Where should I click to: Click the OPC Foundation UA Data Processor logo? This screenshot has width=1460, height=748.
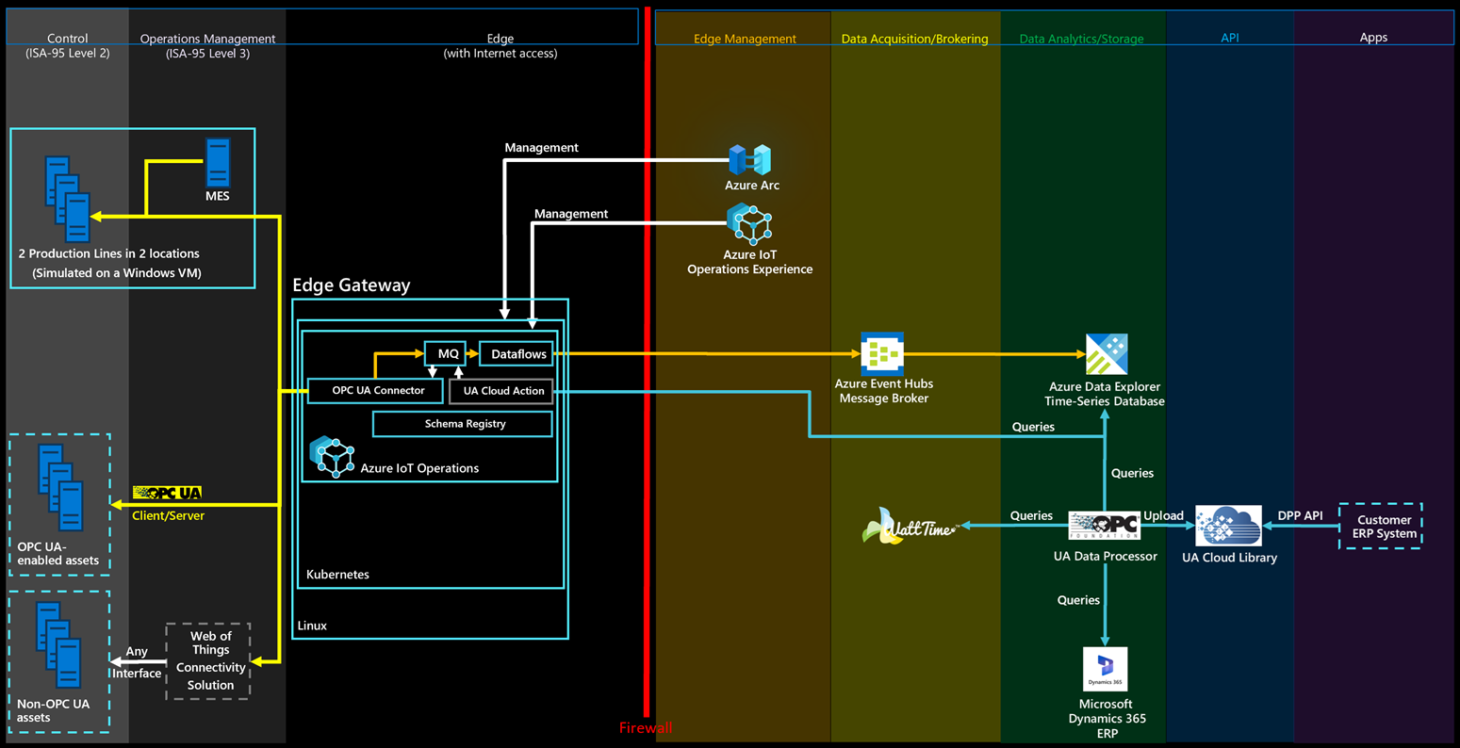tap(1104, 526)
